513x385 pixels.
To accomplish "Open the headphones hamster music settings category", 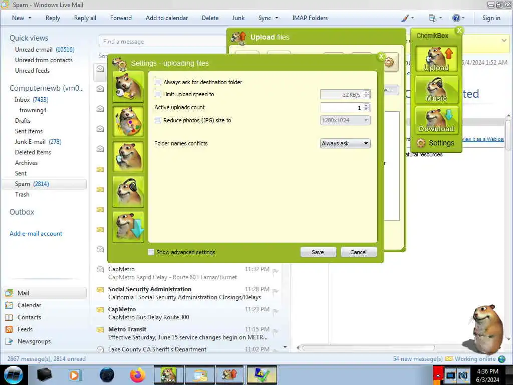I will (x=128, y=192).
